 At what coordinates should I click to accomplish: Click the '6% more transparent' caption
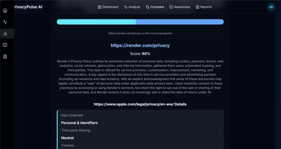tap(140, 33)
